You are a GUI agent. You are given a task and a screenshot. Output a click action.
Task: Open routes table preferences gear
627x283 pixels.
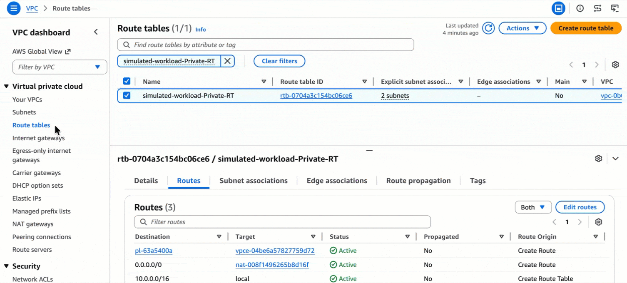coord(599,222)
